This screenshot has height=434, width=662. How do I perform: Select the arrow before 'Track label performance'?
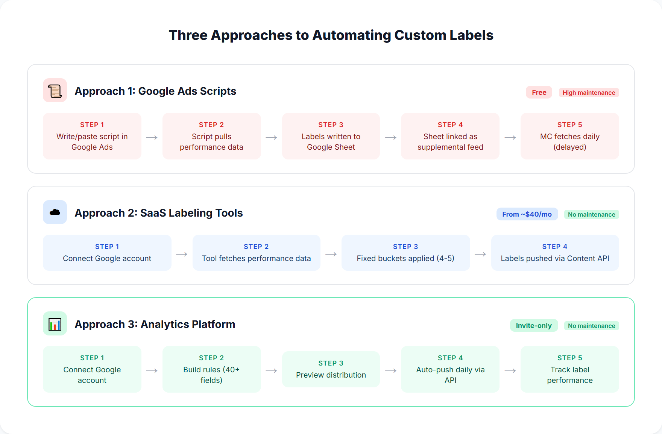(x=510, y=371)
